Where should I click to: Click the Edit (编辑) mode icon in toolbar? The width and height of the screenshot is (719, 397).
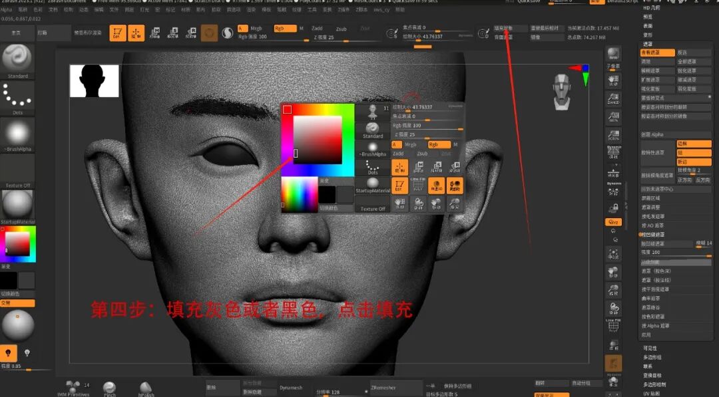(x=118, y=32)
